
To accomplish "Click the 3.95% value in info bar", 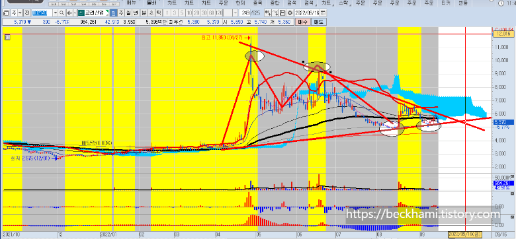I will [129, 22].
